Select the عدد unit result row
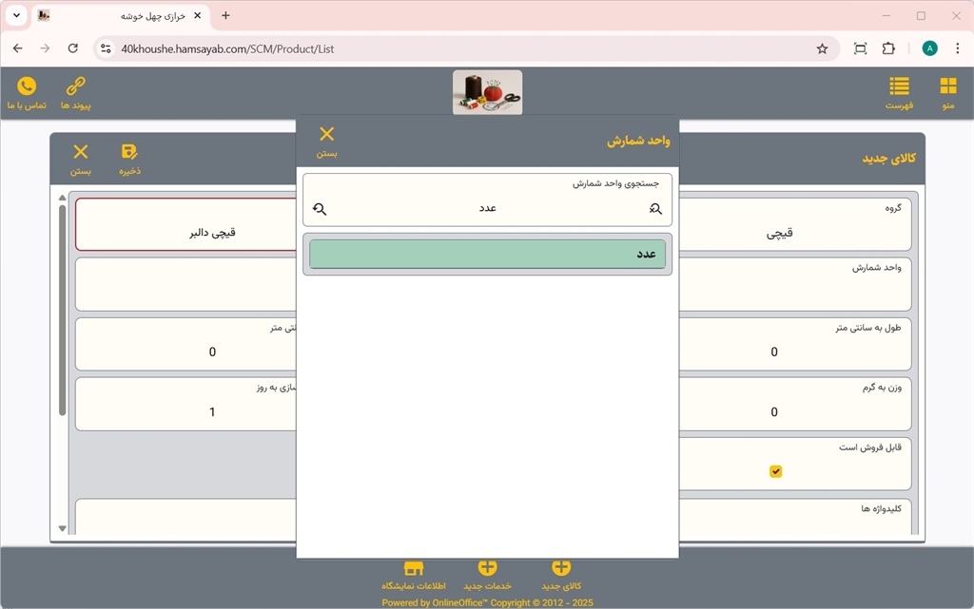The image size is (974, 609). point(487,254)
